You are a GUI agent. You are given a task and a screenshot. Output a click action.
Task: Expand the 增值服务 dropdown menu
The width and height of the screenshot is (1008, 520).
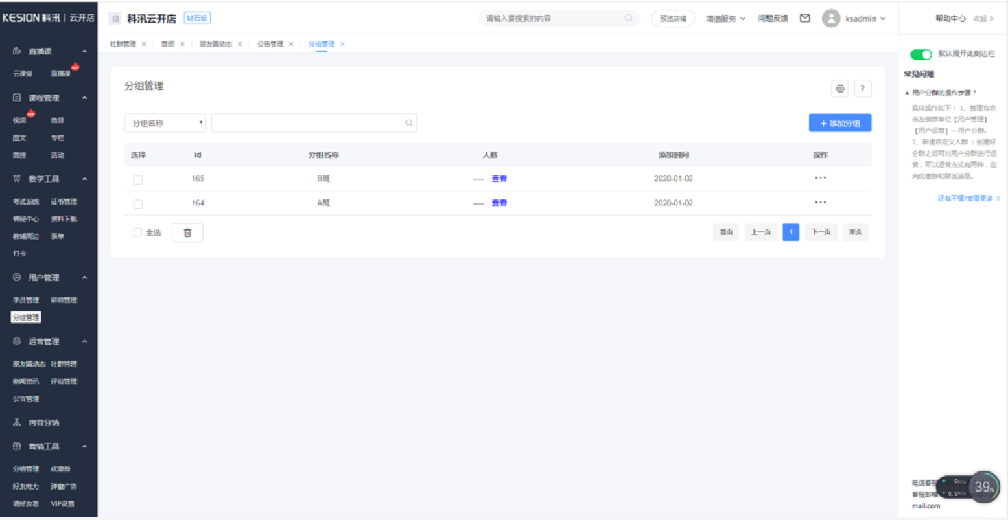(725, 19)
